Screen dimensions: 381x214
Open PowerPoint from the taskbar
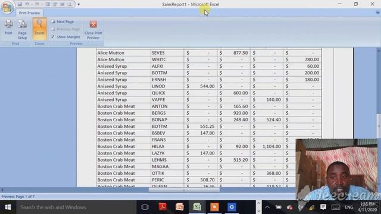180,207
